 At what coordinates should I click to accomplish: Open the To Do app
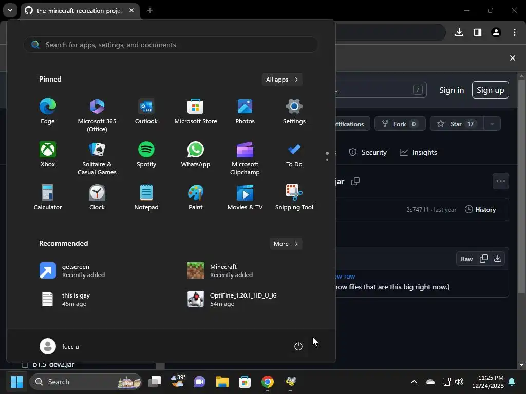(294, 154)
